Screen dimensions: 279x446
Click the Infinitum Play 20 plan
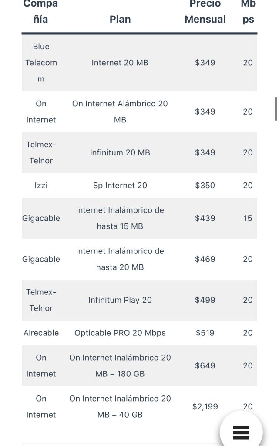pyautogui.click(x=120, y=300)
